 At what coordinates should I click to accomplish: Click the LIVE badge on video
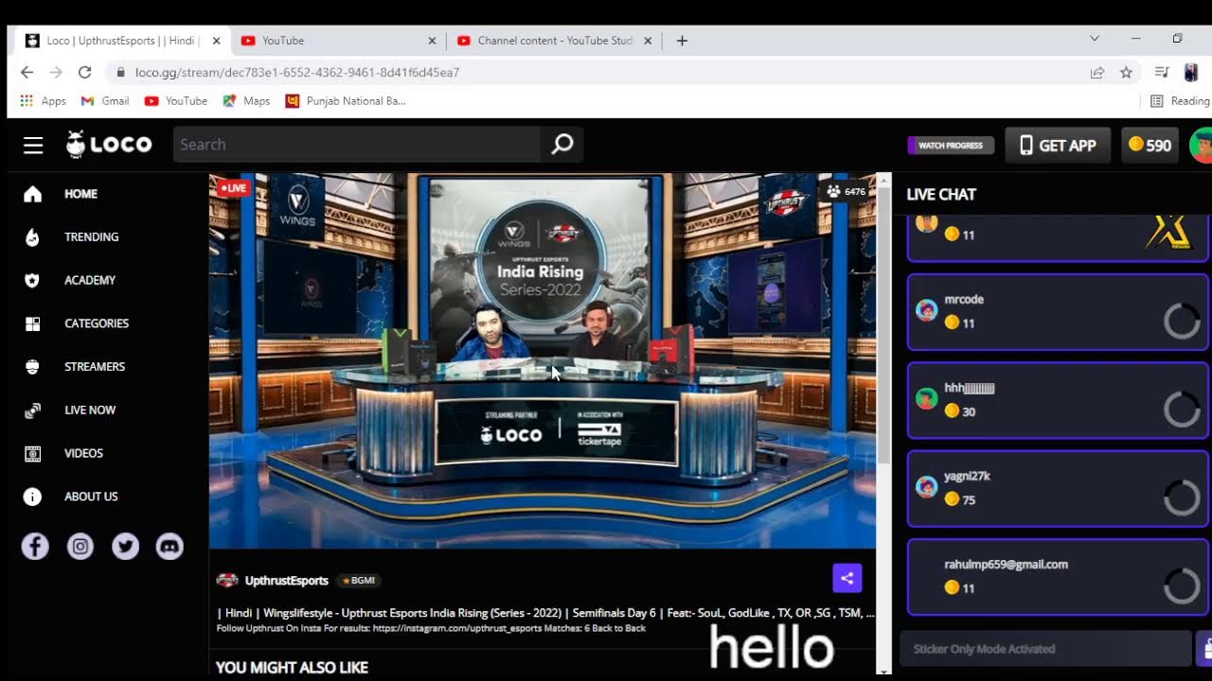[x=233, y=188]
